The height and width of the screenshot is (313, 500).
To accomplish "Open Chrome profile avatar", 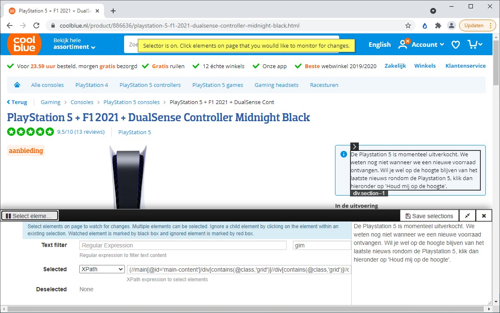I will (x=451, y=25).
